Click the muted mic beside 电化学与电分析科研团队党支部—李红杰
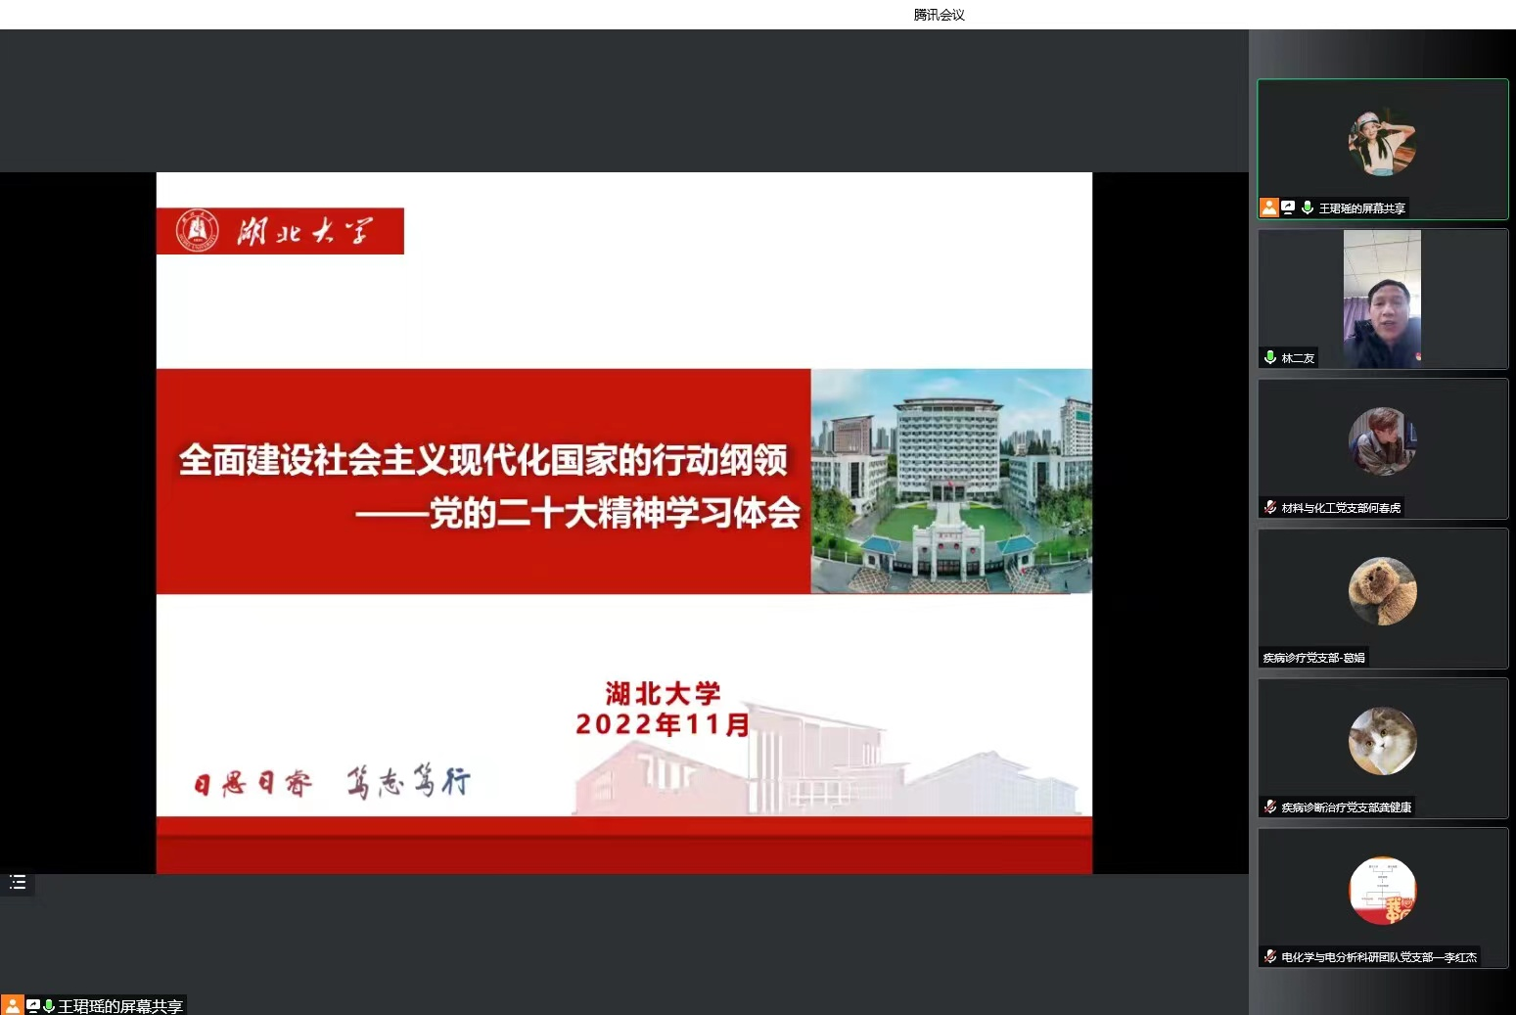 coord(1270,956)
